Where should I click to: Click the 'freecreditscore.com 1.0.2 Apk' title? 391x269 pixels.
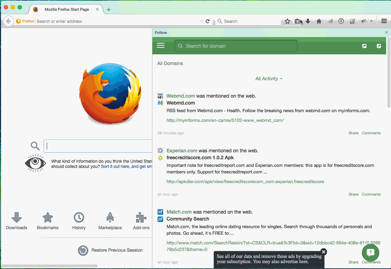pos(200,158)
